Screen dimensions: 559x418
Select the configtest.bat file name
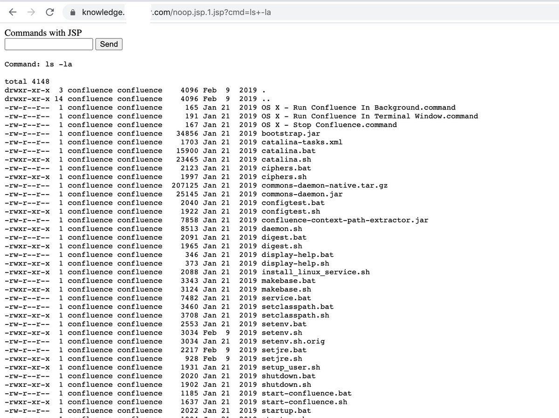[x=293, y=203]
